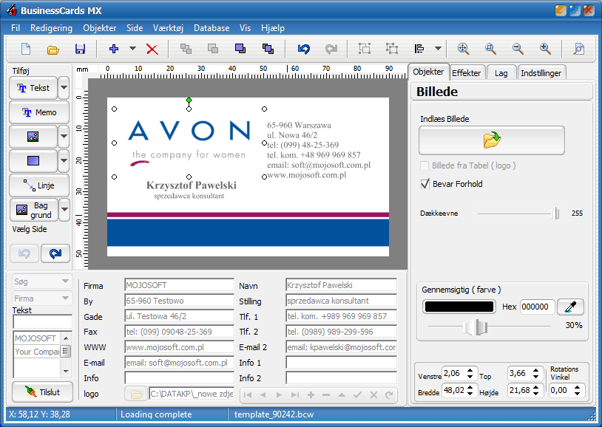Click the Hex color input field
Screen dimensions: 602x427
point(538,307)
